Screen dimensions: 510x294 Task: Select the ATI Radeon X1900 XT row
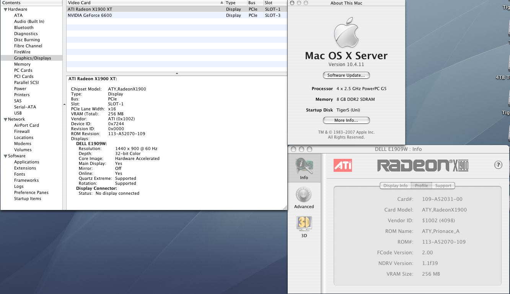point(177,9)
